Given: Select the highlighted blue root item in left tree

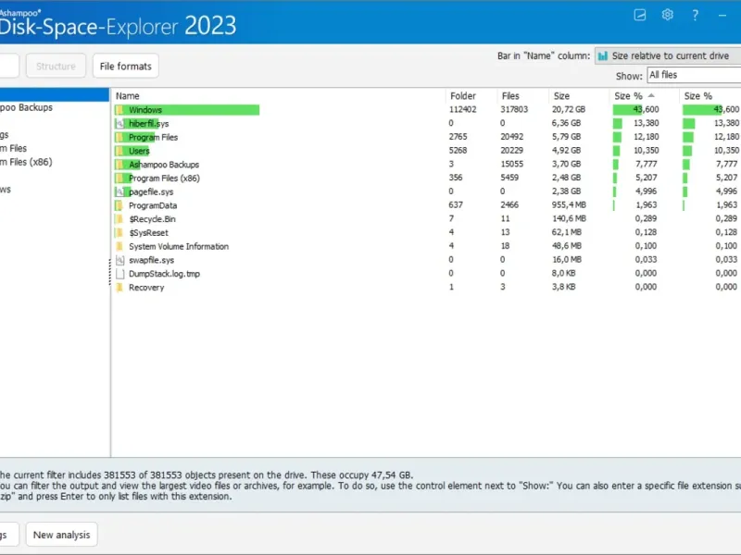Looking at the screenshot, I should (x=55, y=94).
